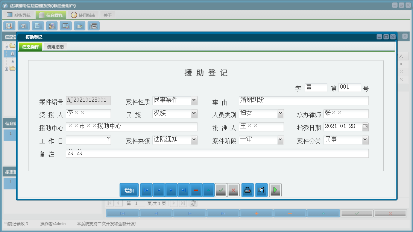Screen dimensions: 413x232
Task: Click the 指派日期 date field
Action: coord(343,127)
